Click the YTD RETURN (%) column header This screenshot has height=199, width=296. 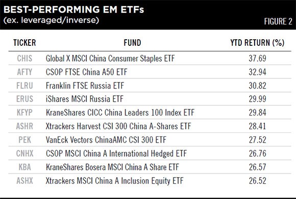pos(257,43)
